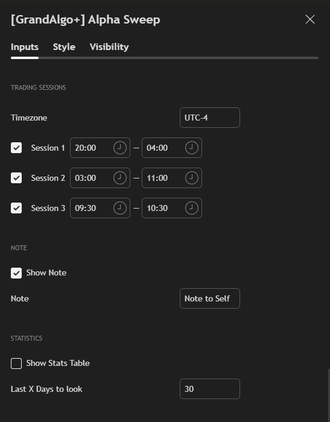Click the Last X Days to look label
The width and height of the screenshot is (330, 422).
click(46, 389)
